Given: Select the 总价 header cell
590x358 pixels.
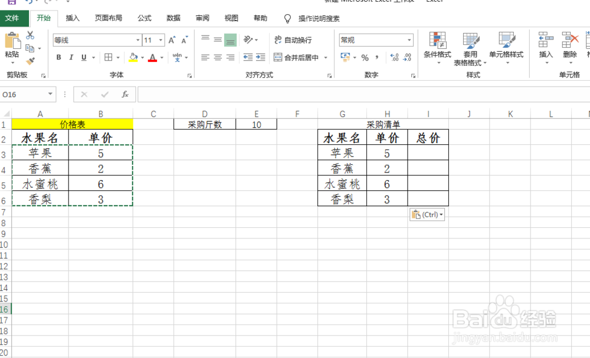Looking at the screenshot, I should click(428, 138).
